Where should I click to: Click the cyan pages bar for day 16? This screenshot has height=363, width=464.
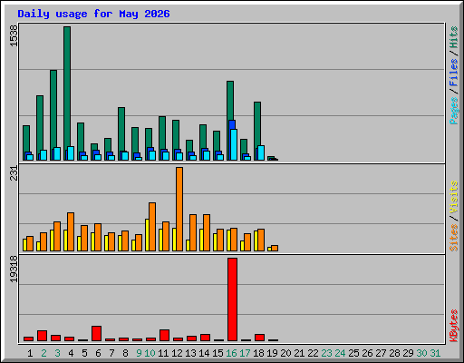pos(234,144)
